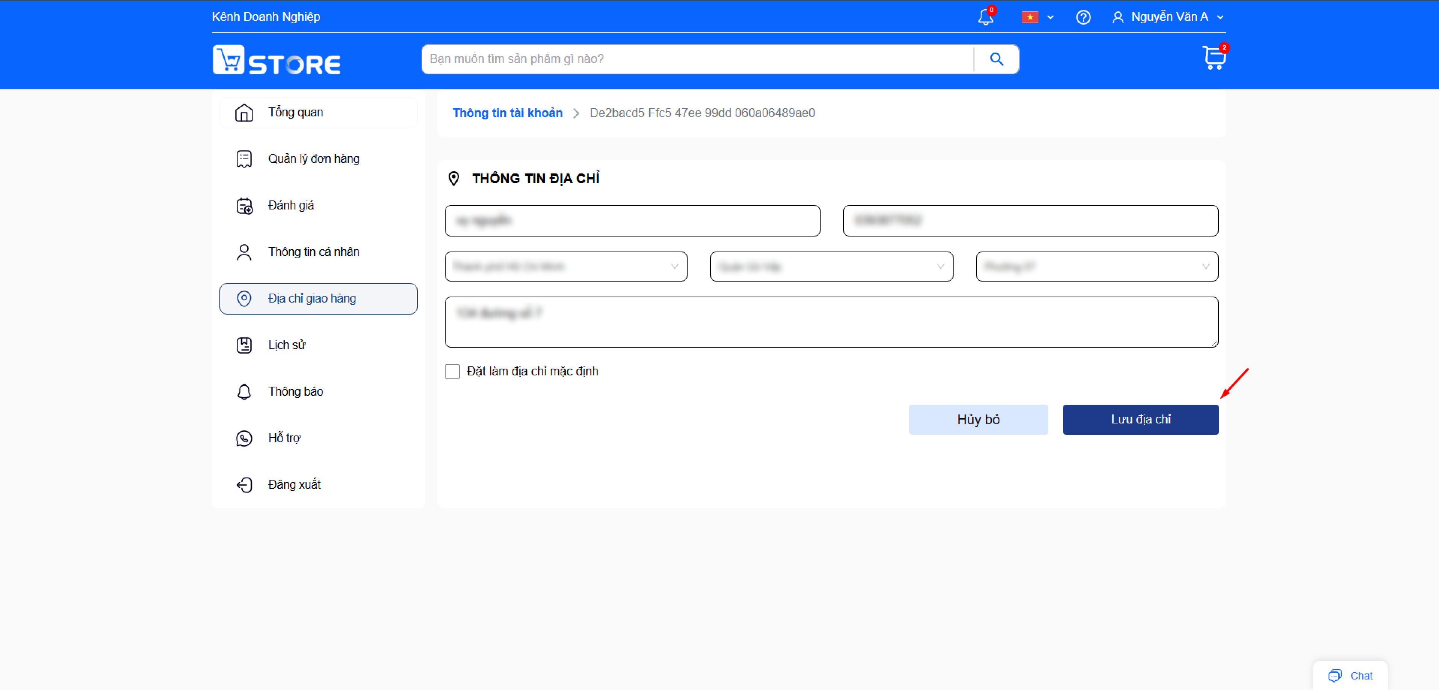Expand the district dropdown
The width and height of the screenshot is (1439, 690).
pos(831,266)
